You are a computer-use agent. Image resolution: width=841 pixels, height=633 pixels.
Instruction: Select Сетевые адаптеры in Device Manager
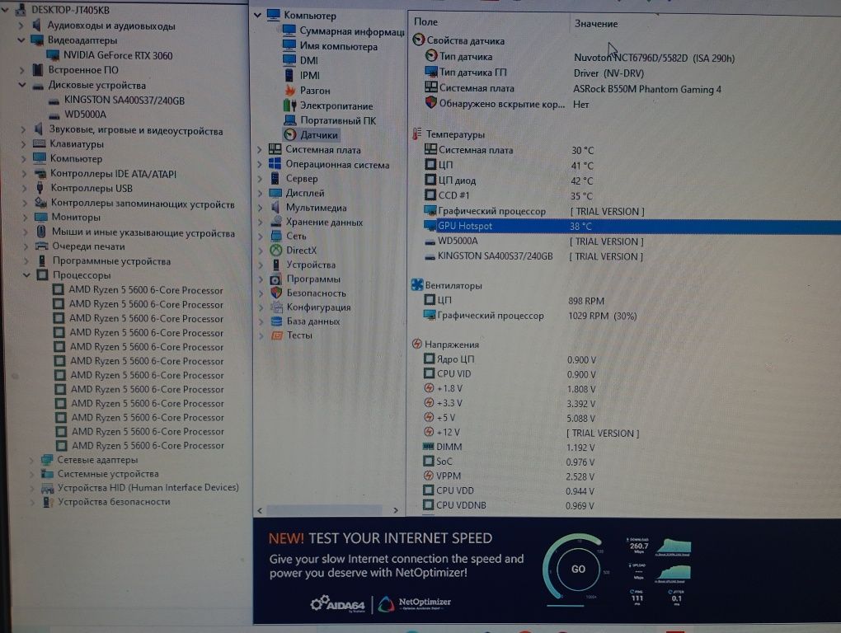(x=97, y=459)
